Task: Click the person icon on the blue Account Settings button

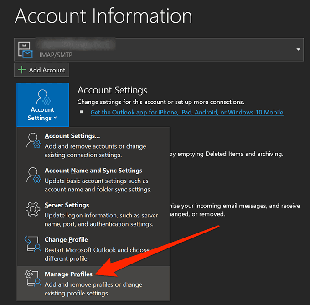Action: 42,97
